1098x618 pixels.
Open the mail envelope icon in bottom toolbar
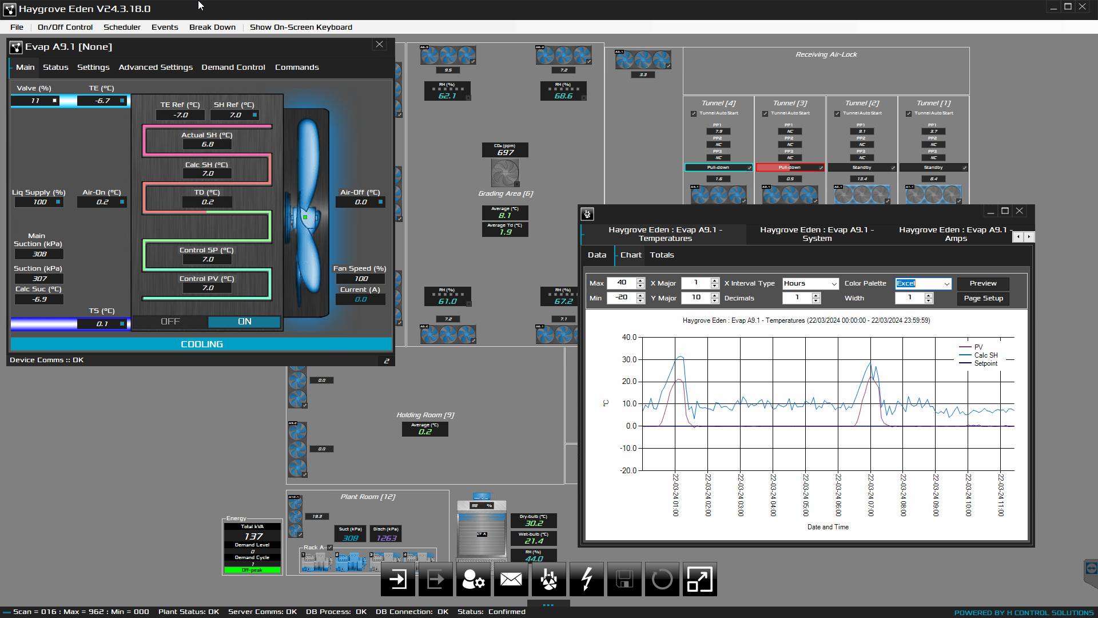[x=511, y=580]
